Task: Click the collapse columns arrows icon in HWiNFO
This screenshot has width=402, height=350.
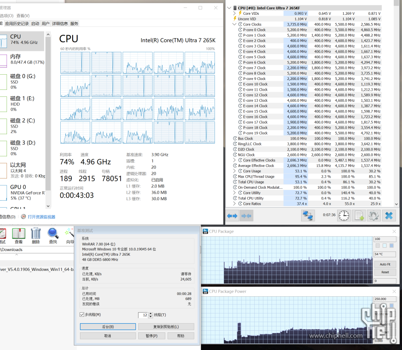Action: 247,216
